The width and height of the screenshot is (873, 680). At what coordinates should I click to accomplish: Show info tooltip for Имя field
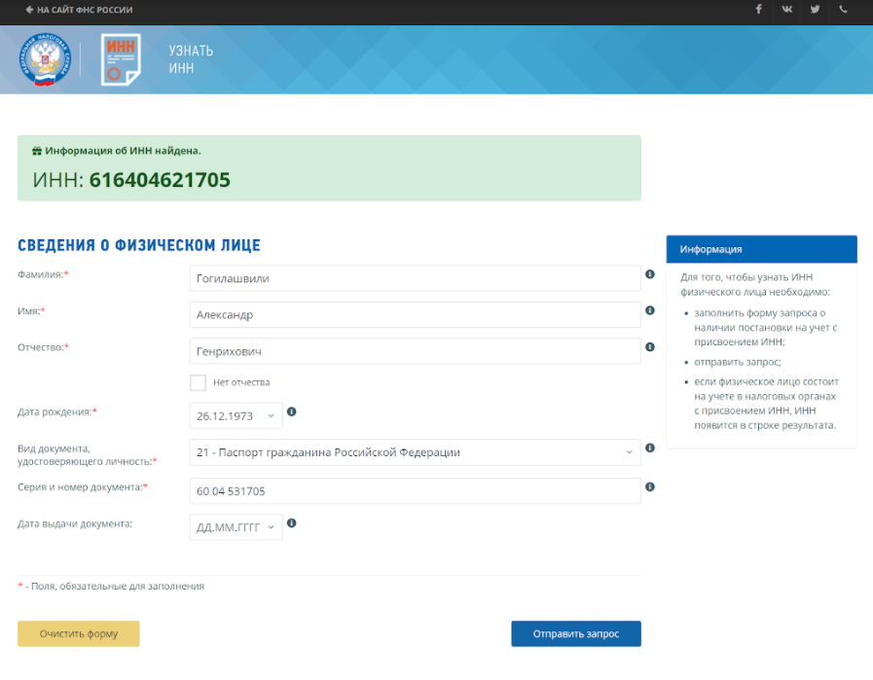(650, 310)
